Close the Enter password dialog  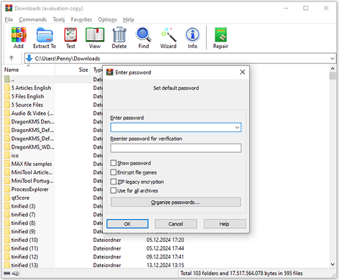(x=243, y=72)
